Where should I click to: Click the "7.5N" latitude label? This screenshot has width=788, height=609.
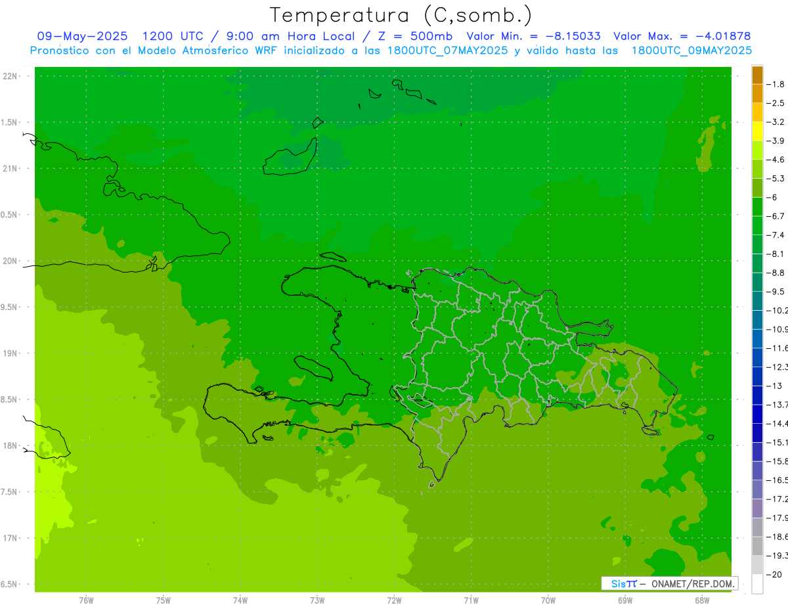(x=10, y=492)
